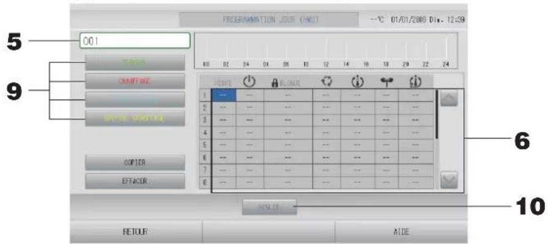Select the time cell in row 8
Screen dimensions: 548x244
[x=224, y=182]
